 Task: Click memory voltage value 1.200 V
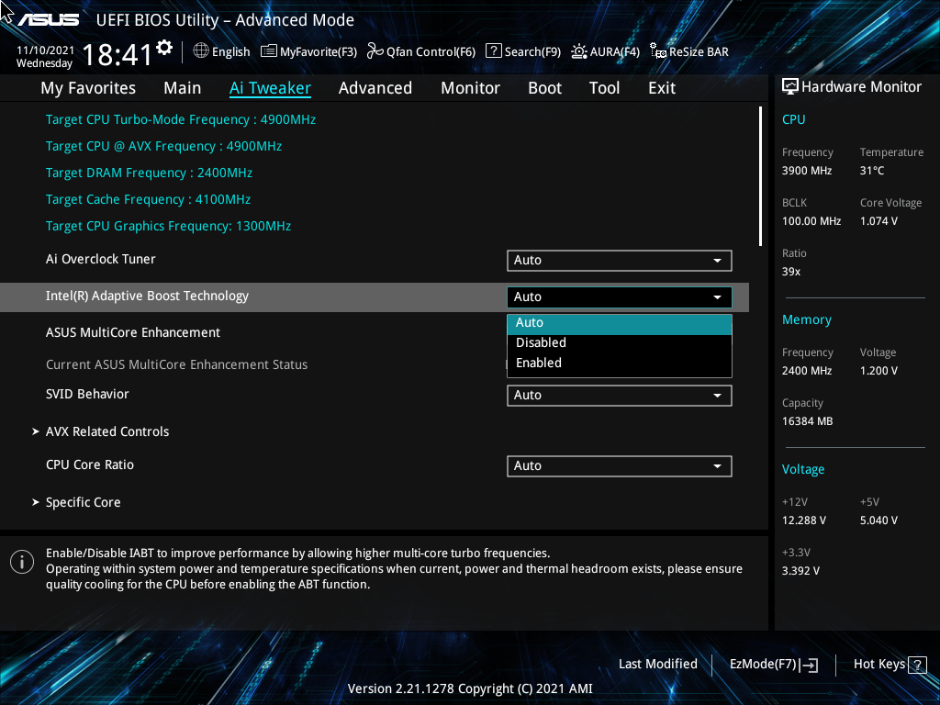(878, 371)
